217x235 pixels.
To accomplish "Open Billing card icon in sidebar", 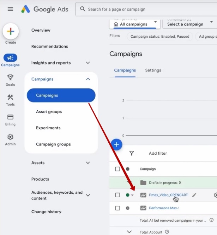I will coord(10,117).
